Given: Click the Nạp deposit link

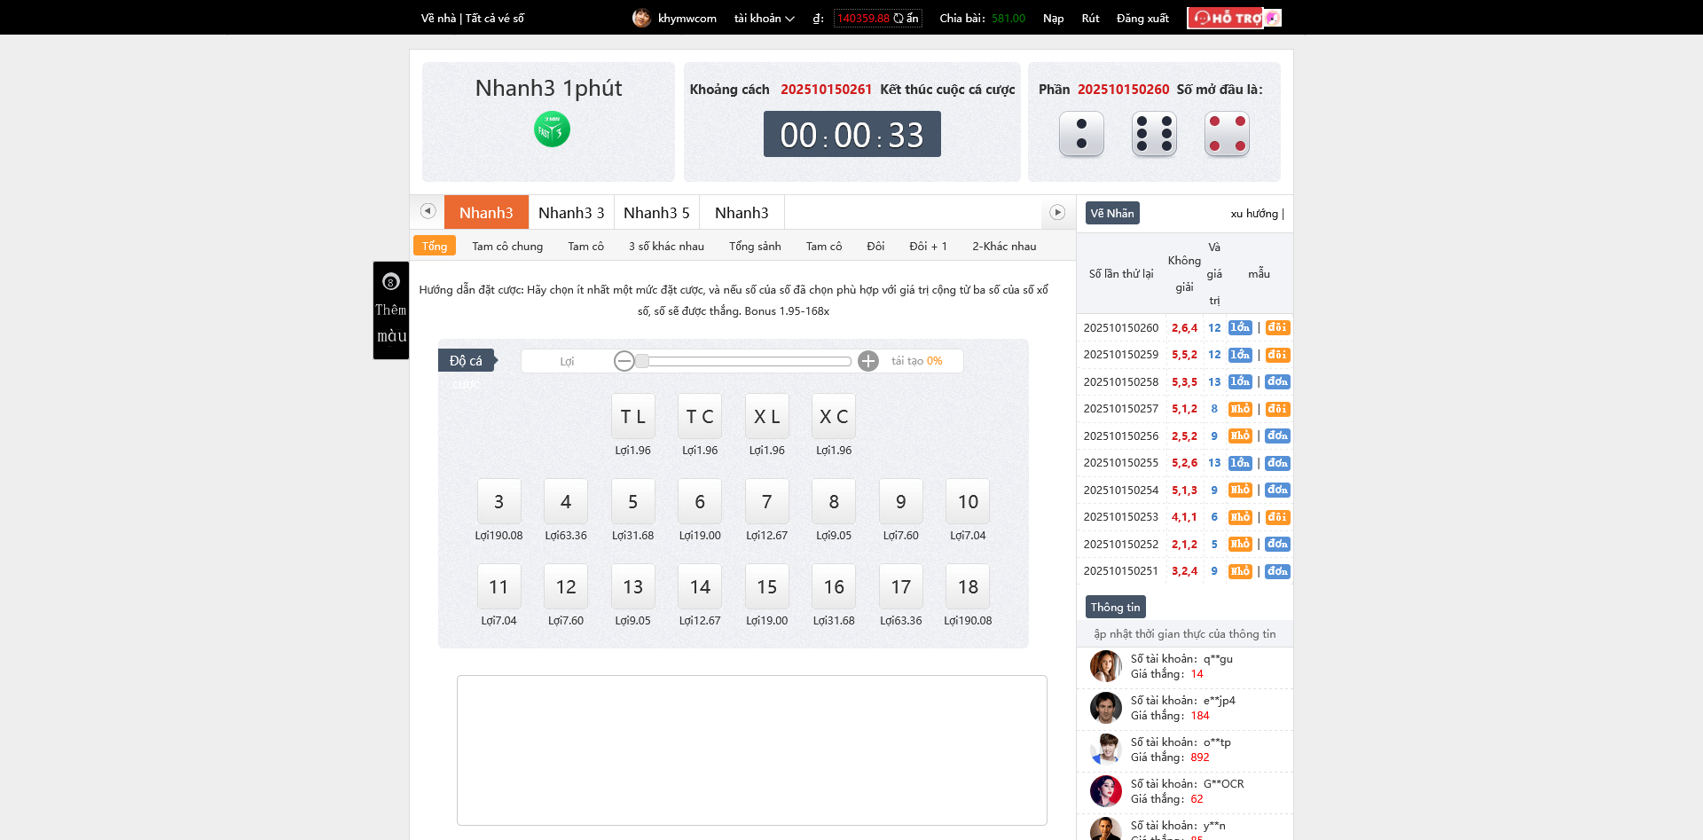Looking at the screenshot, I should click(1053, 19).
